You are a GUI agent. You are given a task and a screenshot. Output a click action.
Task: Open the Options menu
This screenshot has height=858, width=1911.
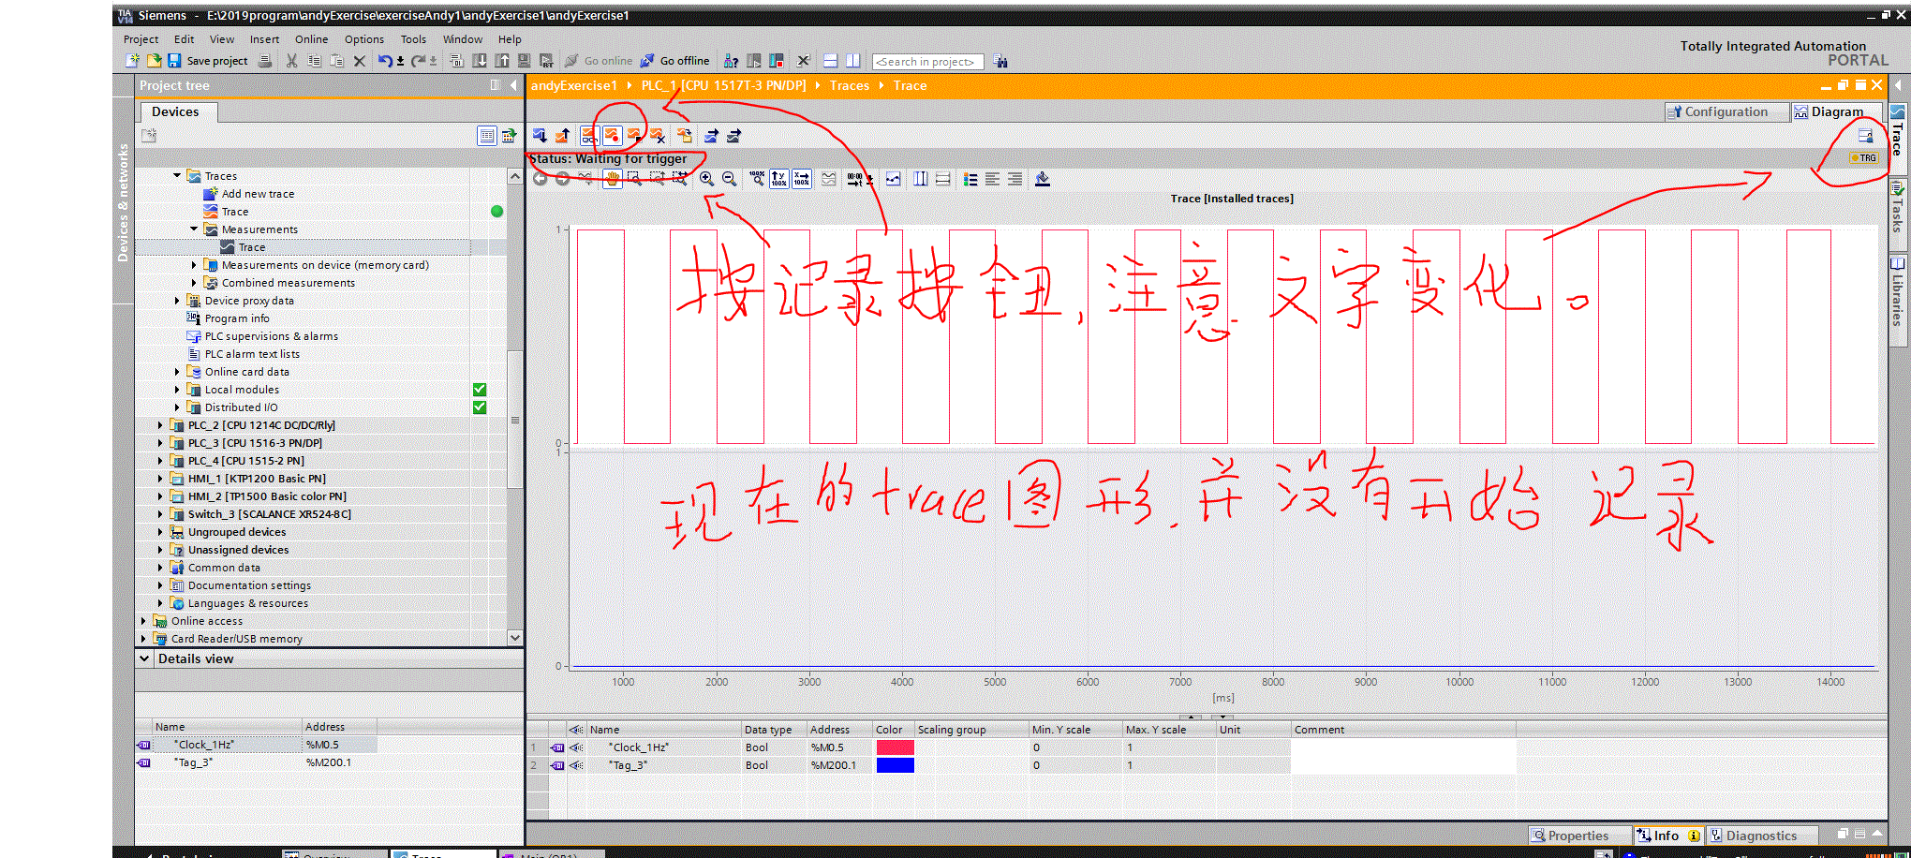[x=364, y=39]
